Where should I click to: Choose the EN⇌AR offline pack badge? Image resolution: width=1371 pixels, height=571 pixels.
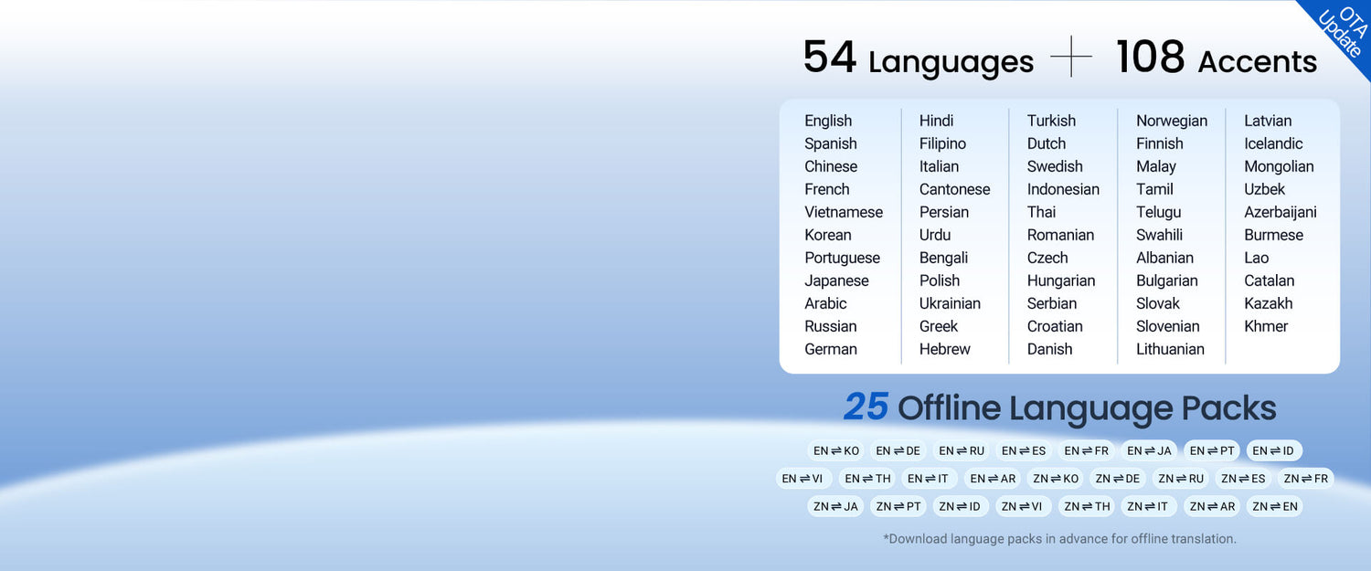(x=993, y=478)
